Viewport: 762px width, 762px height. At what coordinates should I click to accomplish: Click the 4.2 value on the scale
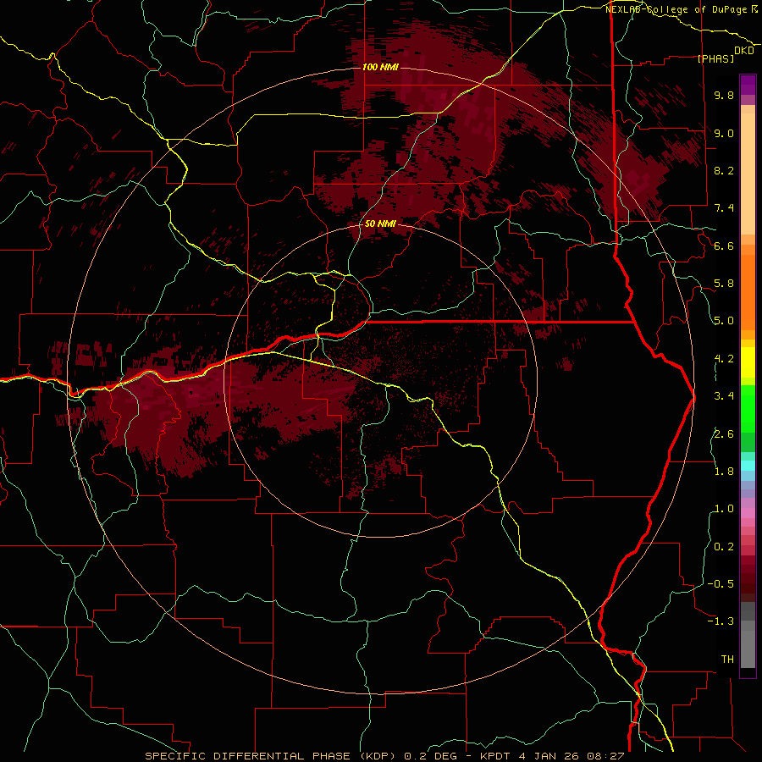[x=724, y=359]
